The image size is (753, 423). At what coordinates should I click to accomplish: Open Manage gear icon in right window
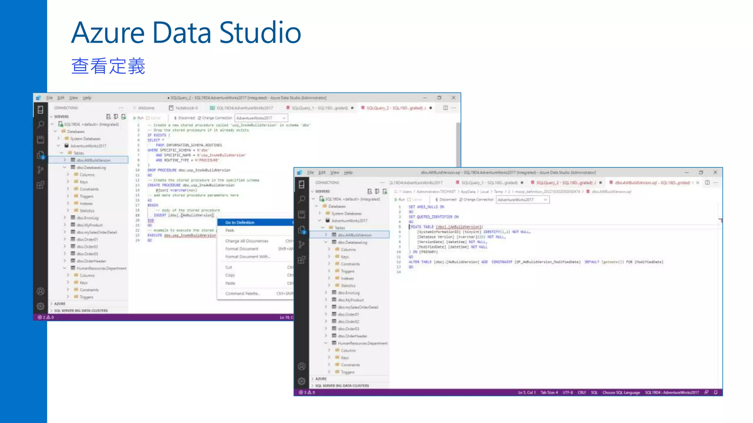301,381
